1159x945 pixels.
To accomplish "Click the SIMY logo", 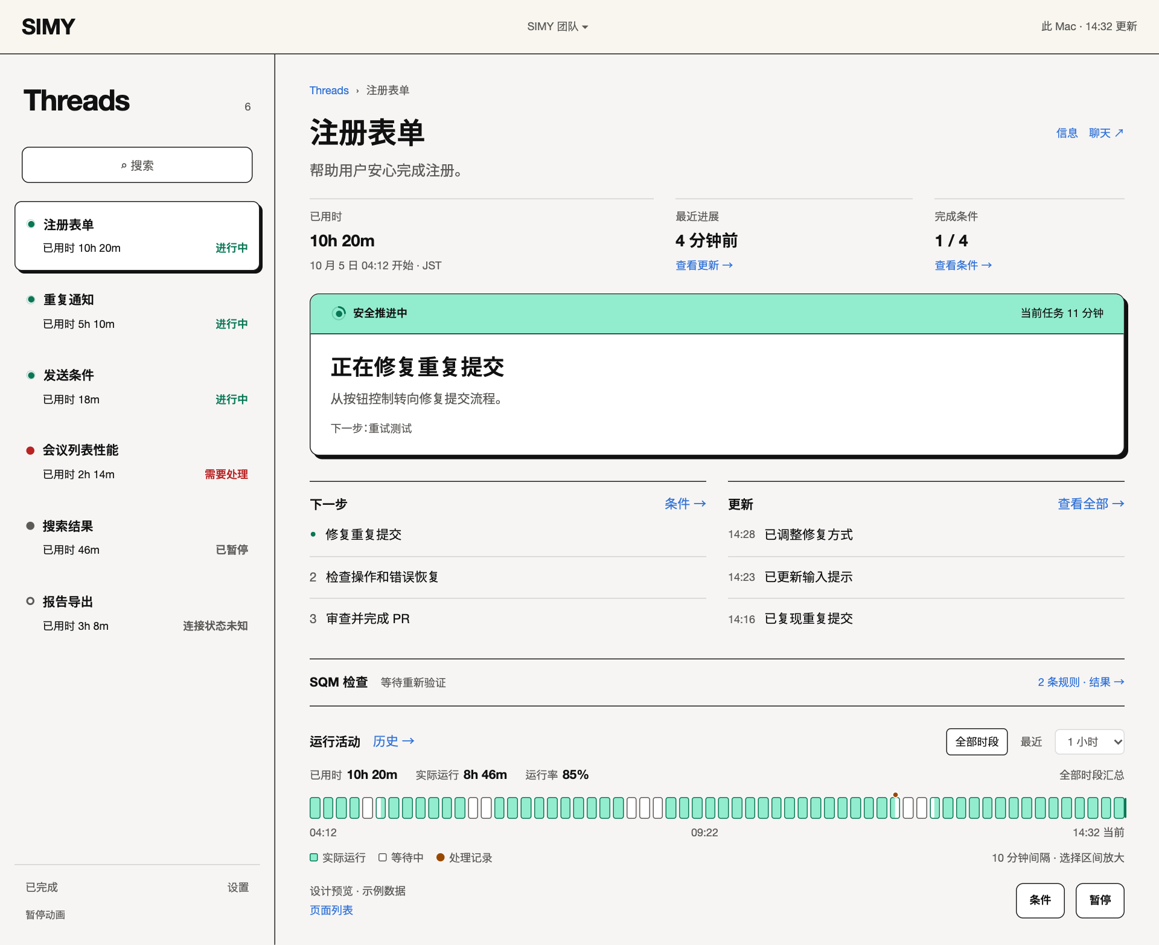I will [48, 27].
